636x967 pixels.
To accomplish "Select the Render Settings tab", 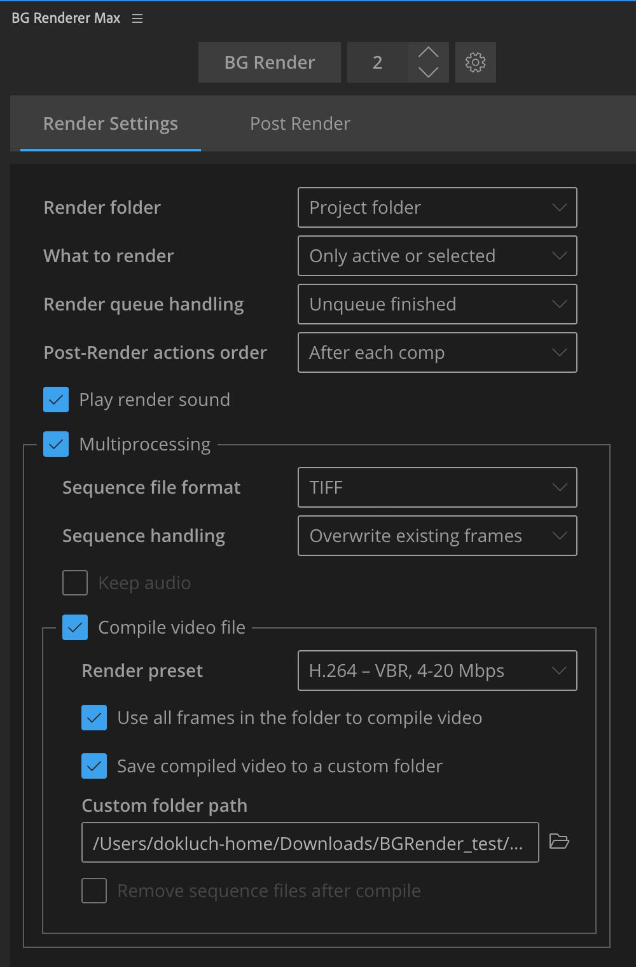I will (x=110, y=123).
